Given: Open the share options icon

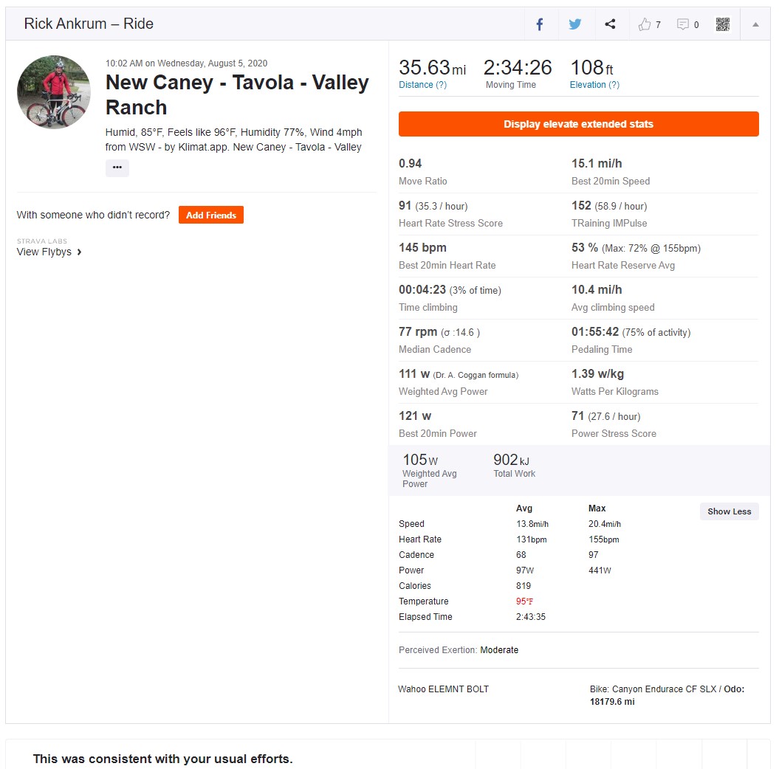Looking at the screenshot, I should pos(610,24).
